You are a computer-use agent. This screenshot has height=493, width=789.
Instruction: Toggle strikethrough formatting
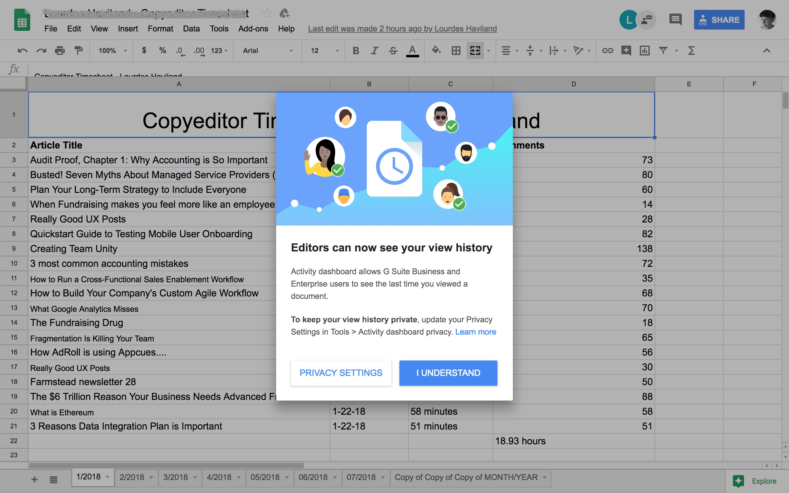click(393, 51)
